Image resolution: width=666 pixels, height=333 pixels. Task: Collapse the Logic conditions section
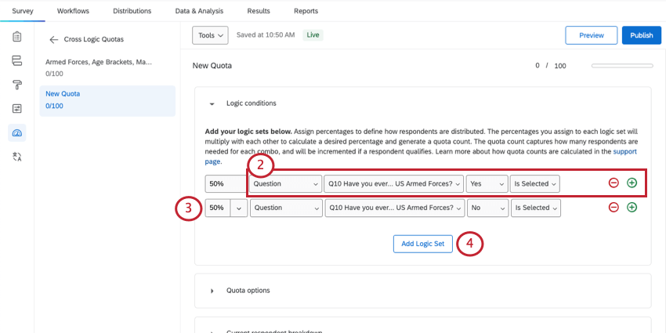coord(212,103)
